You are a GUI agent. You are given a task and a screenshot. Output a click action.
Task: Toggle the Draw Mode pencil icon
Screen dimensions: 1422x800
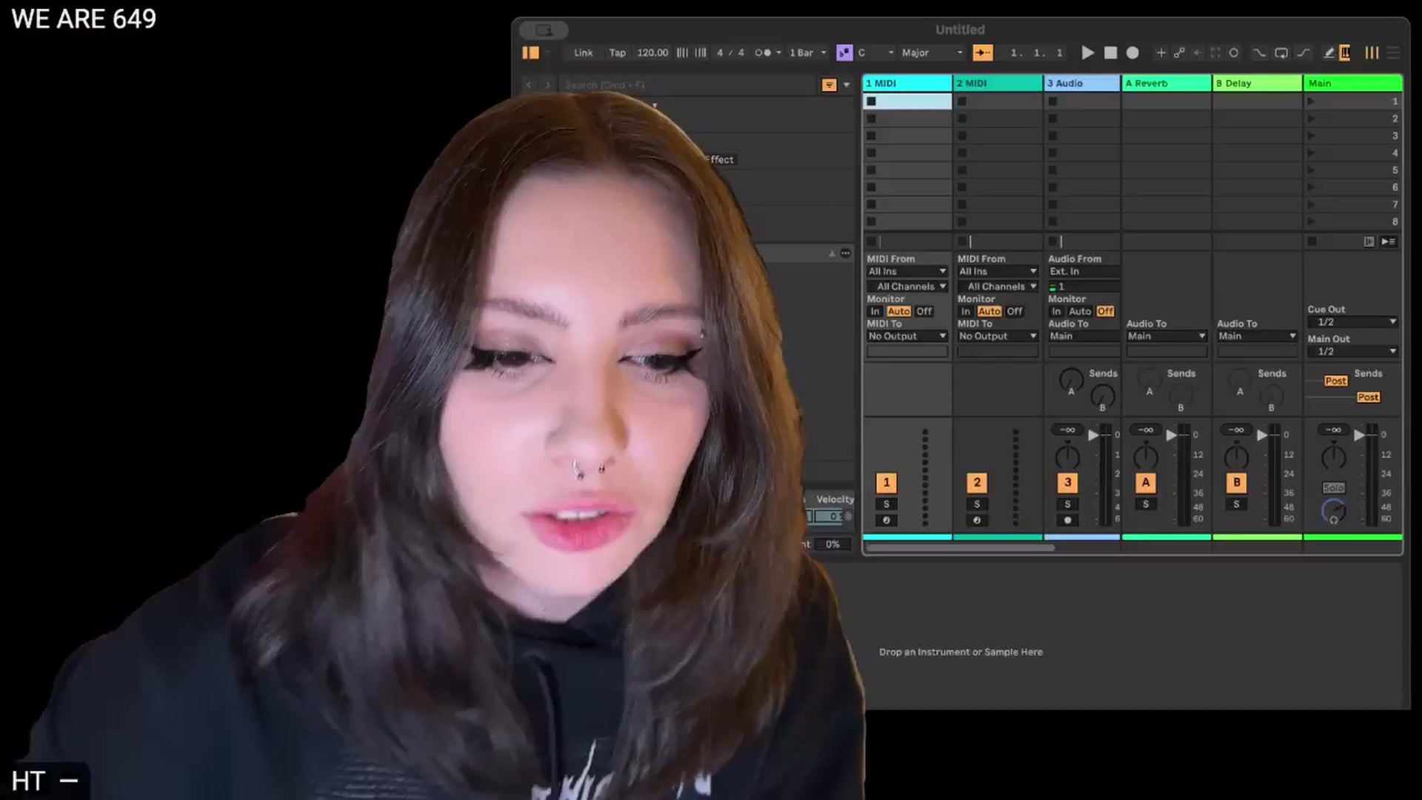tap(1329, 53)
